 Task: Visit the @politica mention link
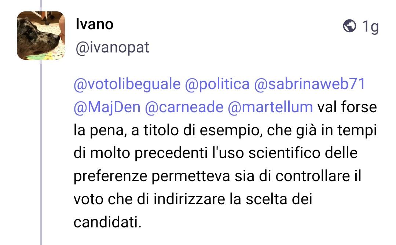click(x=217, y=84)
